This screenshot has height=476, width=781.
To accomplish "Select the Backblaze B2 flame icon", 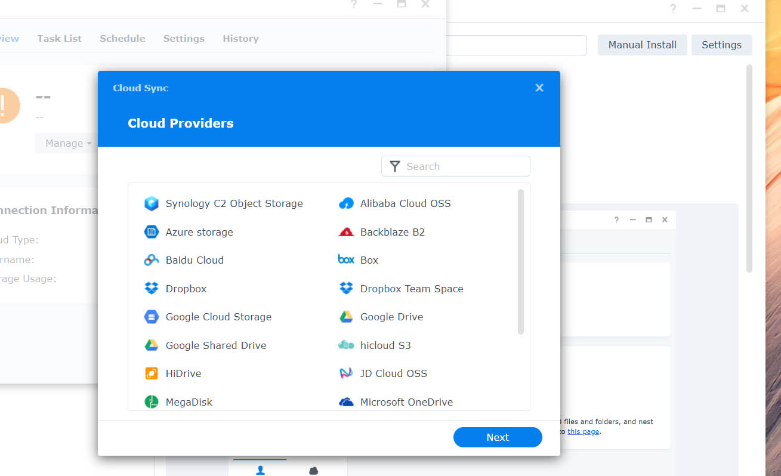I will 346,232.
